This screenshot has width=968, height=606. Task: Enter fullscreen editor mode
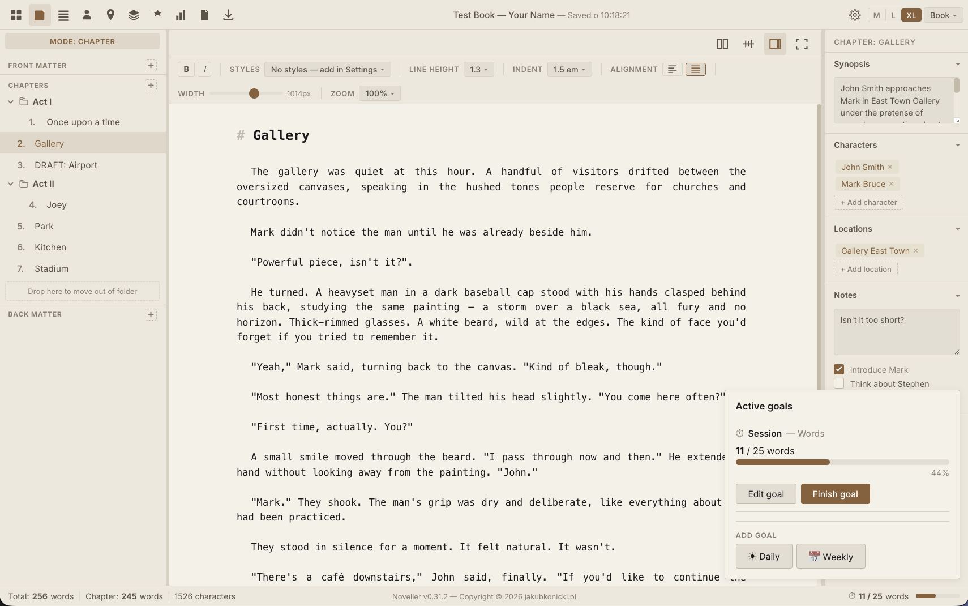[x=802, y=44]
